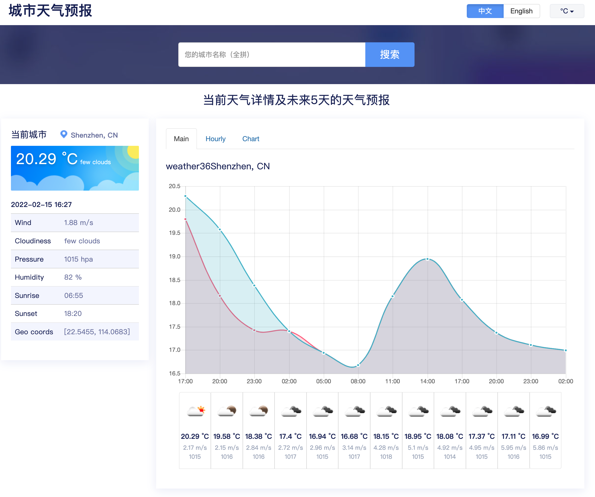The image size is (595, 497).
Task: Click the 08:00 lowest data point on chart
Action: coord(358,365)
